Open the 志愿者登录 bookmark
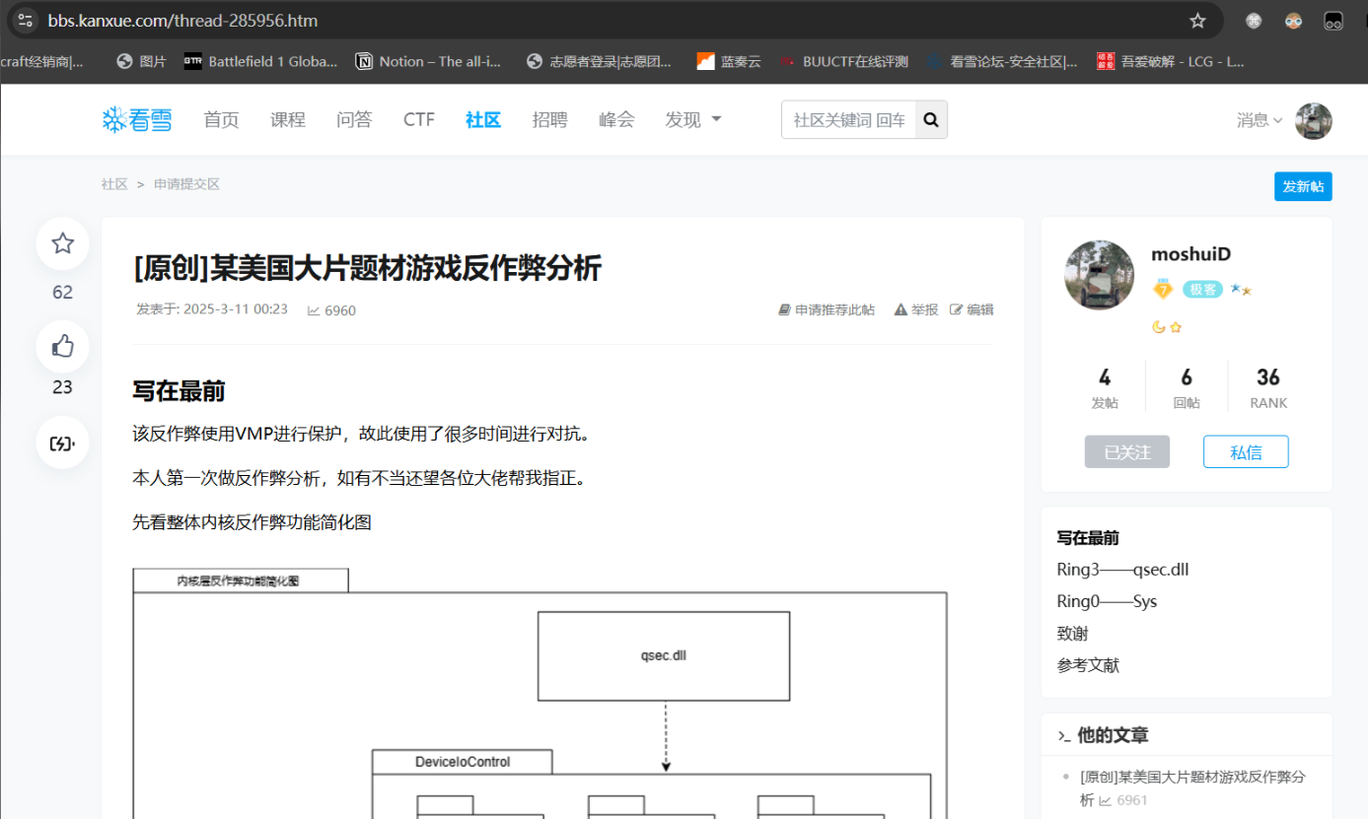This screenshot has width=1368, height=819. [x=599, y=61]
